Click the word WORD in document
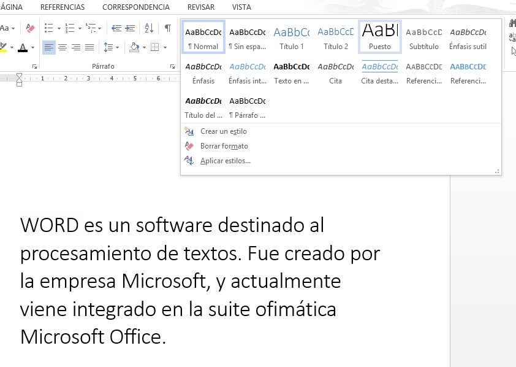The height and width of the screenshot is (367, 516). click(x=50, y=225)
